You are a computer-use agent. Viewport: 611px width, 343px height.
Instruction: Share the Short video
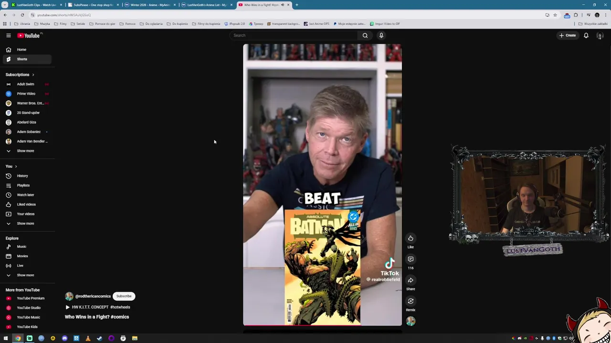tap(411, 280)
